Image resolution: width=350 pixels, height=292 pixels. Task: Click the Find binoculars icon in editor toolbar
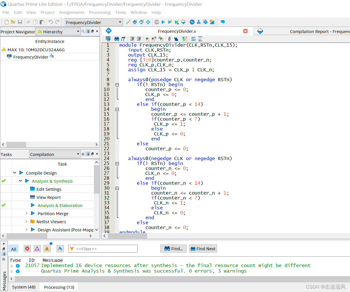(x=117, y=39)
